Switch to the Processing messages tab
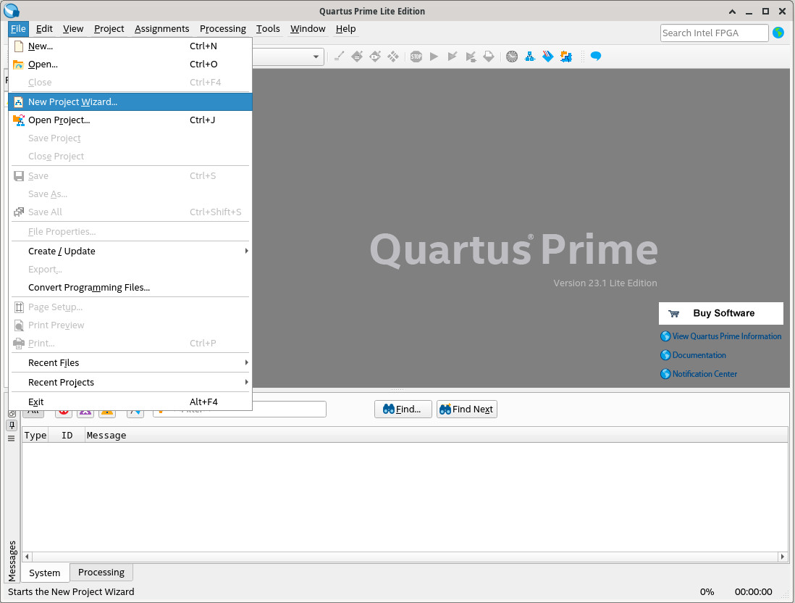795x603 pixels. pos(101,572)
